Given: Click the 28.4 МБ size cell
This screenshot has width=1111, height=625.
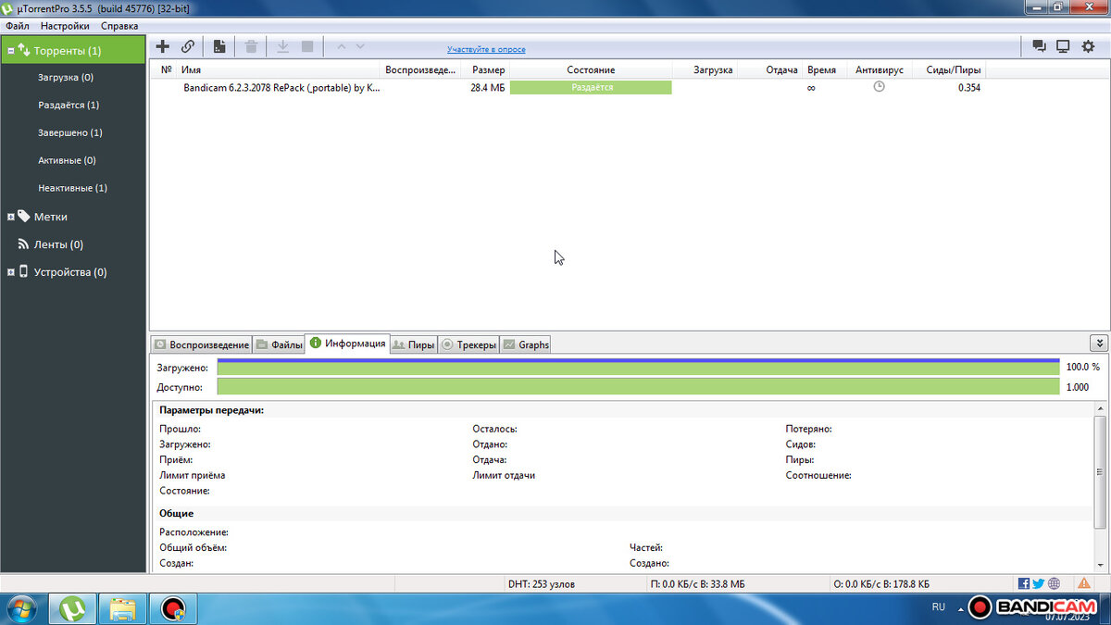Looking at the screenshot, I should 487,88.
